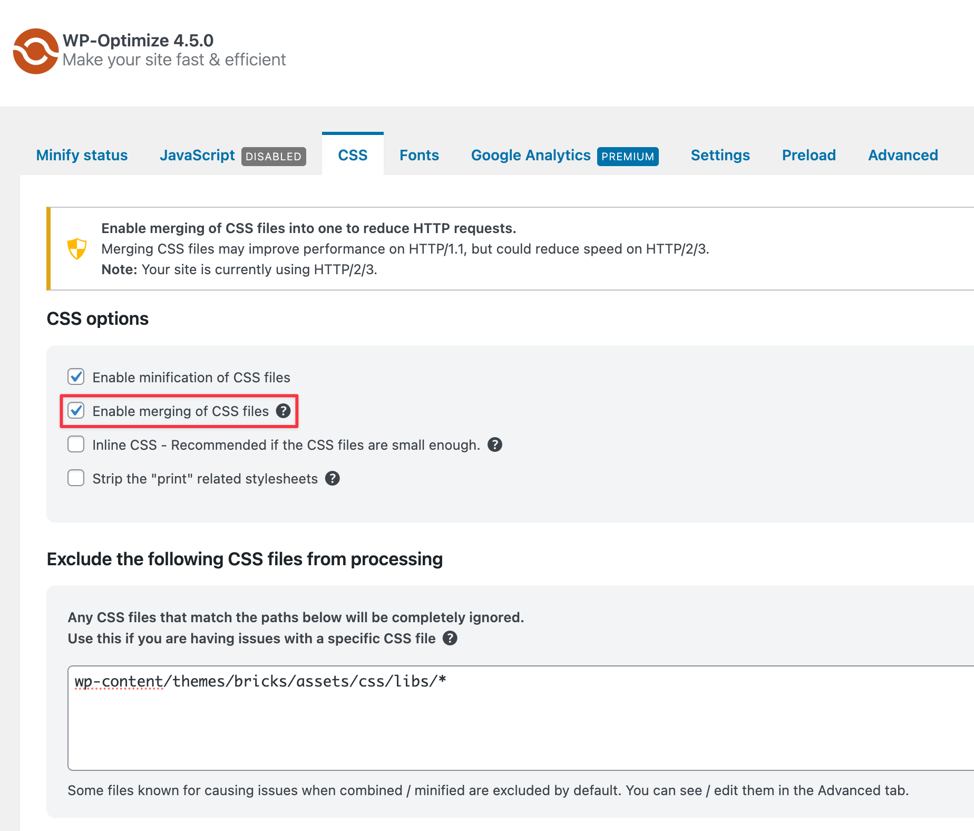Switch to the Minify status tab

[82, 155]
